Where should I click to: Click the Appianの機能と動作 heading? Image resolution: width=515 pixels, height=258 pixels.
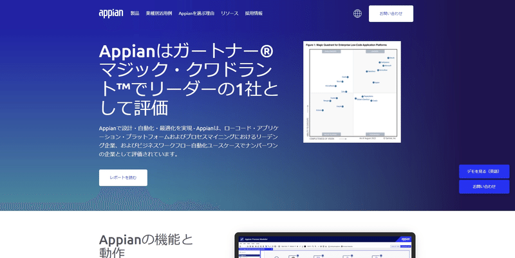click(146, 246)
